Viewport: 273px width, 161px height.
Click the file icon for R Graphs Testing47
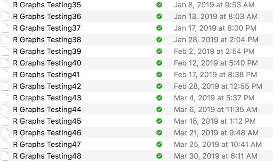(x=5, y=144)
